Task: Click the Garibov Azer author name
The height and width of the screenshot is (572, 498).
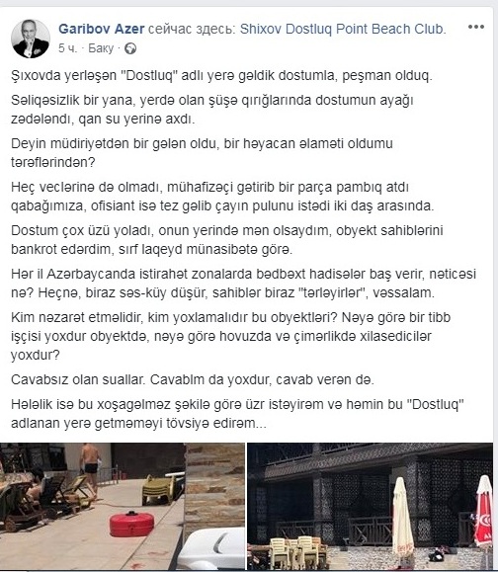Action: click(x=102, y=29)
